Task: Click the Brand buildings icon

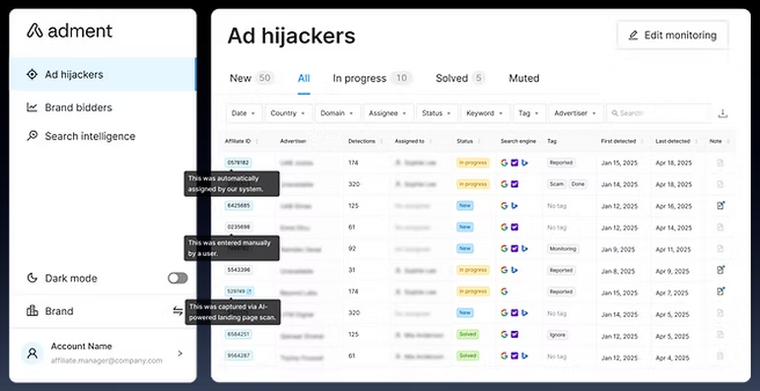Action: [32, 311]
